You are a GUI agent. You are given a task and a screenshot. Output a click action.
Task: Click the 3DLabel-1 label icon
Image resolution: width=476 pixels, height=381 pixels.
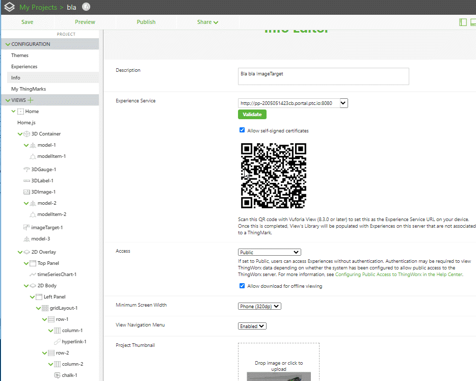coord(27,181)
